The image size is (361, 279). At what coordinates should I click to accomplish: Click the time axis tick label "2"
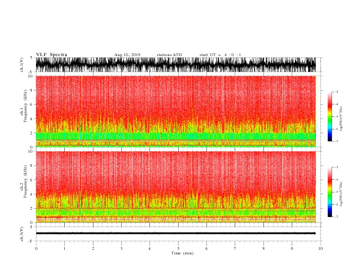[x=93, y=248]
